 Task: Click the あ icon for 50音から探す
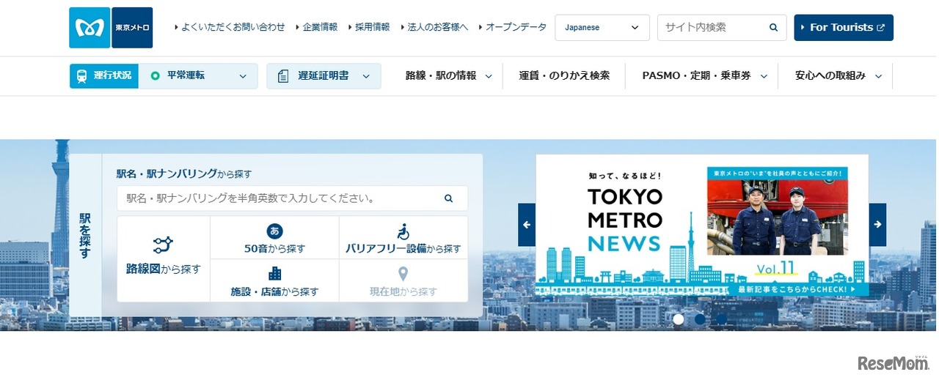pyautogui.click(x=274, y=231)
